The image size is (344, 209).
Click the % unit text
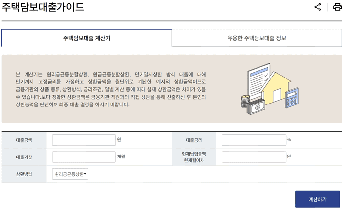click(289, 139)
